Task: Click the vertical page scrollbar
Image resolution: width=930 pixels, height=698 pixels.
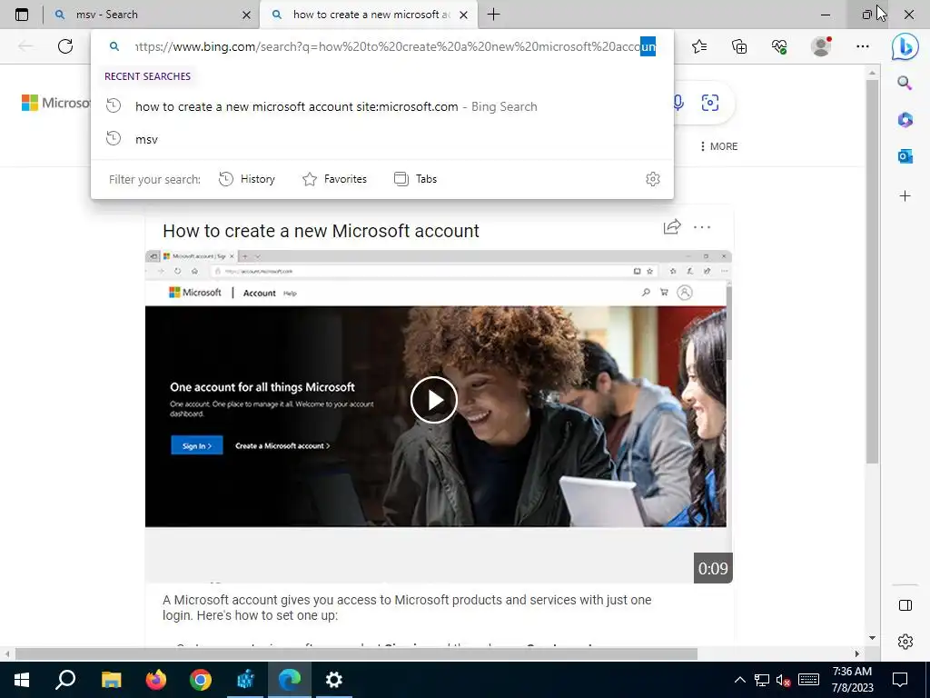Action: click(872, 271)
